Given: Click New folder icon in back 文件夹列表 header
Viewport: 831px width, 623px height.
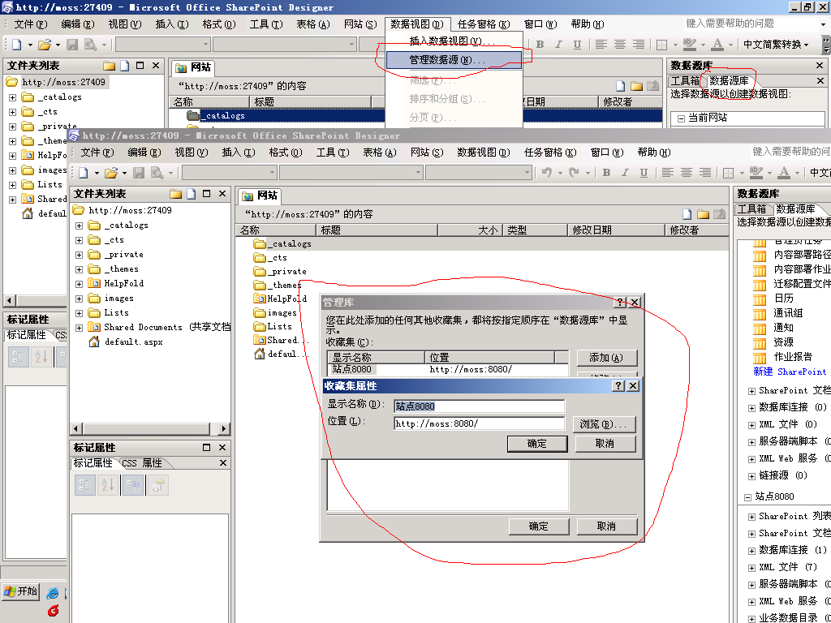Looking at the screenshot, I should (110, 66).
